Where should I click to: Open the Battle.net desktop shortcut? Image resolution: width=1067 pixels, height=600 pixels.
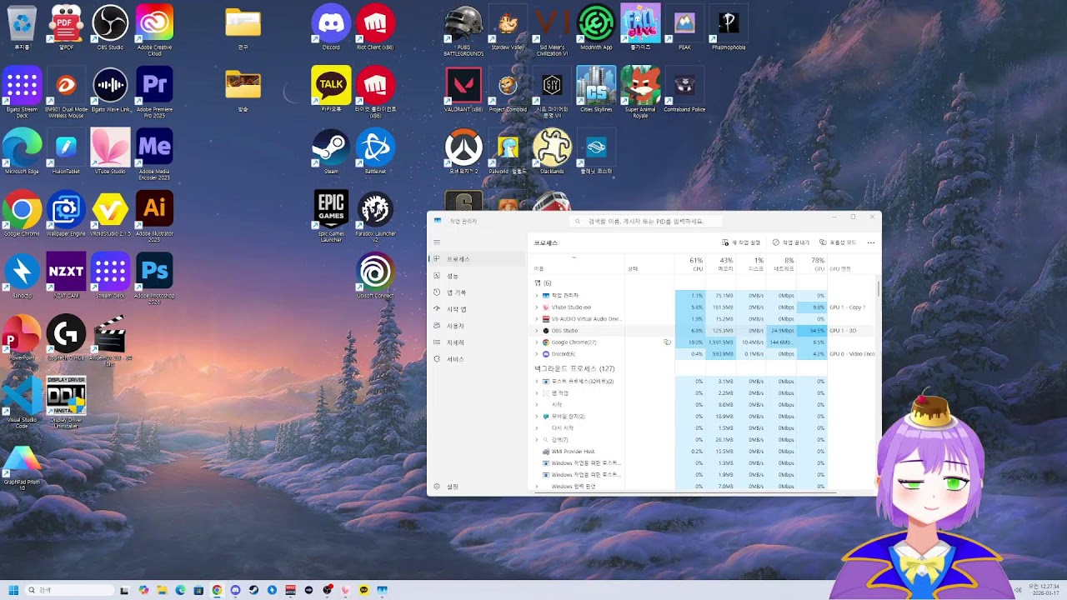375,152
